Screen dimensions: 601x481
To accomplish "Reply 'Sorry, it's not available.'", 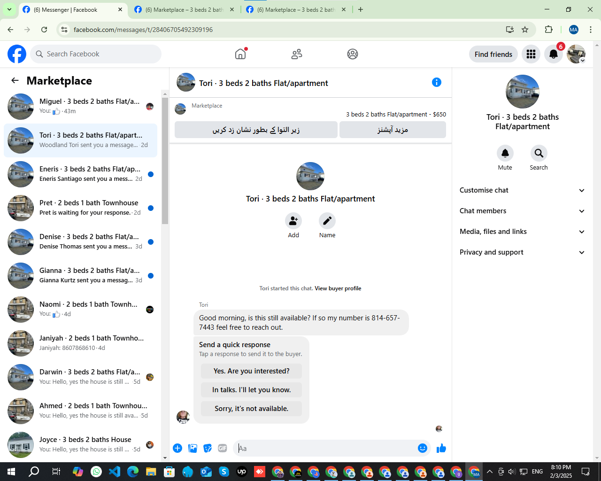I will (x=251, y=409).
